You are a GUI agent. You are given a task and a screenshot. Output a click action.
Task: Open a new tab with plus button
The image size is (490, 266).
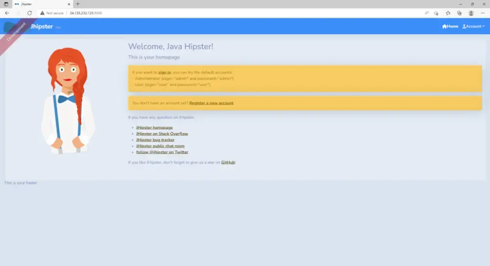[78, 4]
